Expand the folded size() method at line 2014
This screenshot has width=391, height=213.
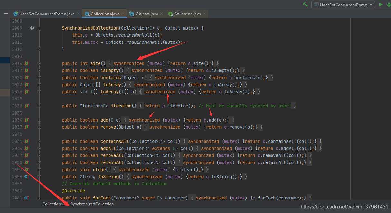coord(39,63)
